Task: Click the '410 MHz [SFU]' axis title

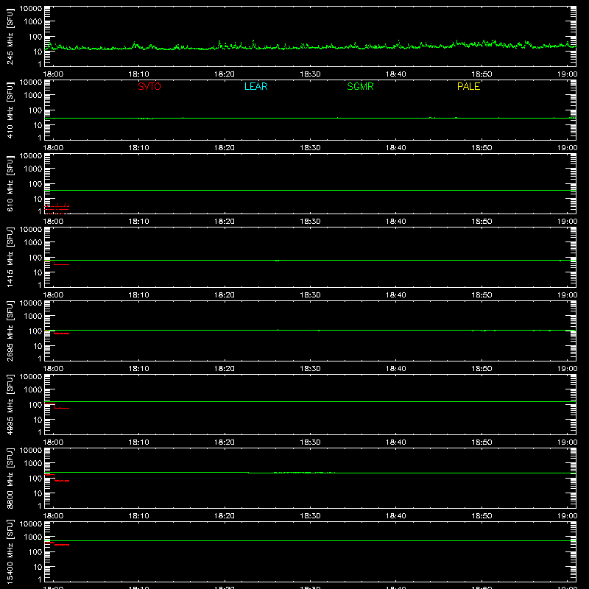Action: tap(10, 110)
